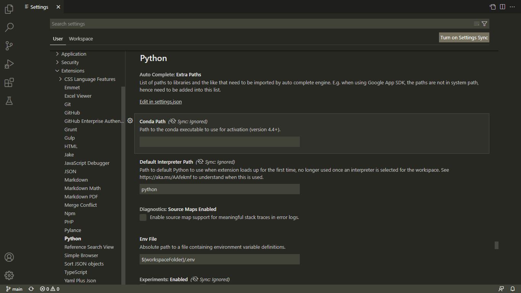
Task: Split the editor to the right
Action: (502, 6)
